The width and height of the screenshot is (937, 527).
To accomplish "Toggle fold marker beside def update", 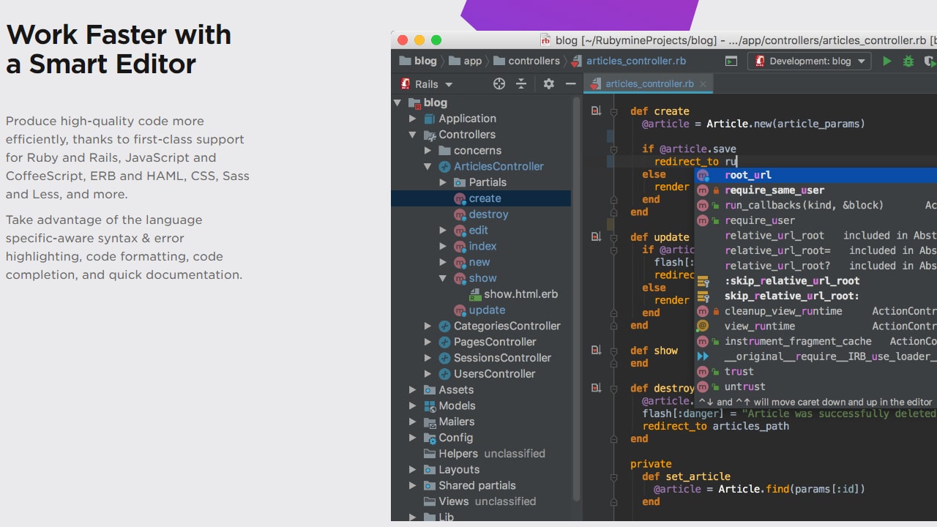I will pyautogui.click(x=613, y=237).
